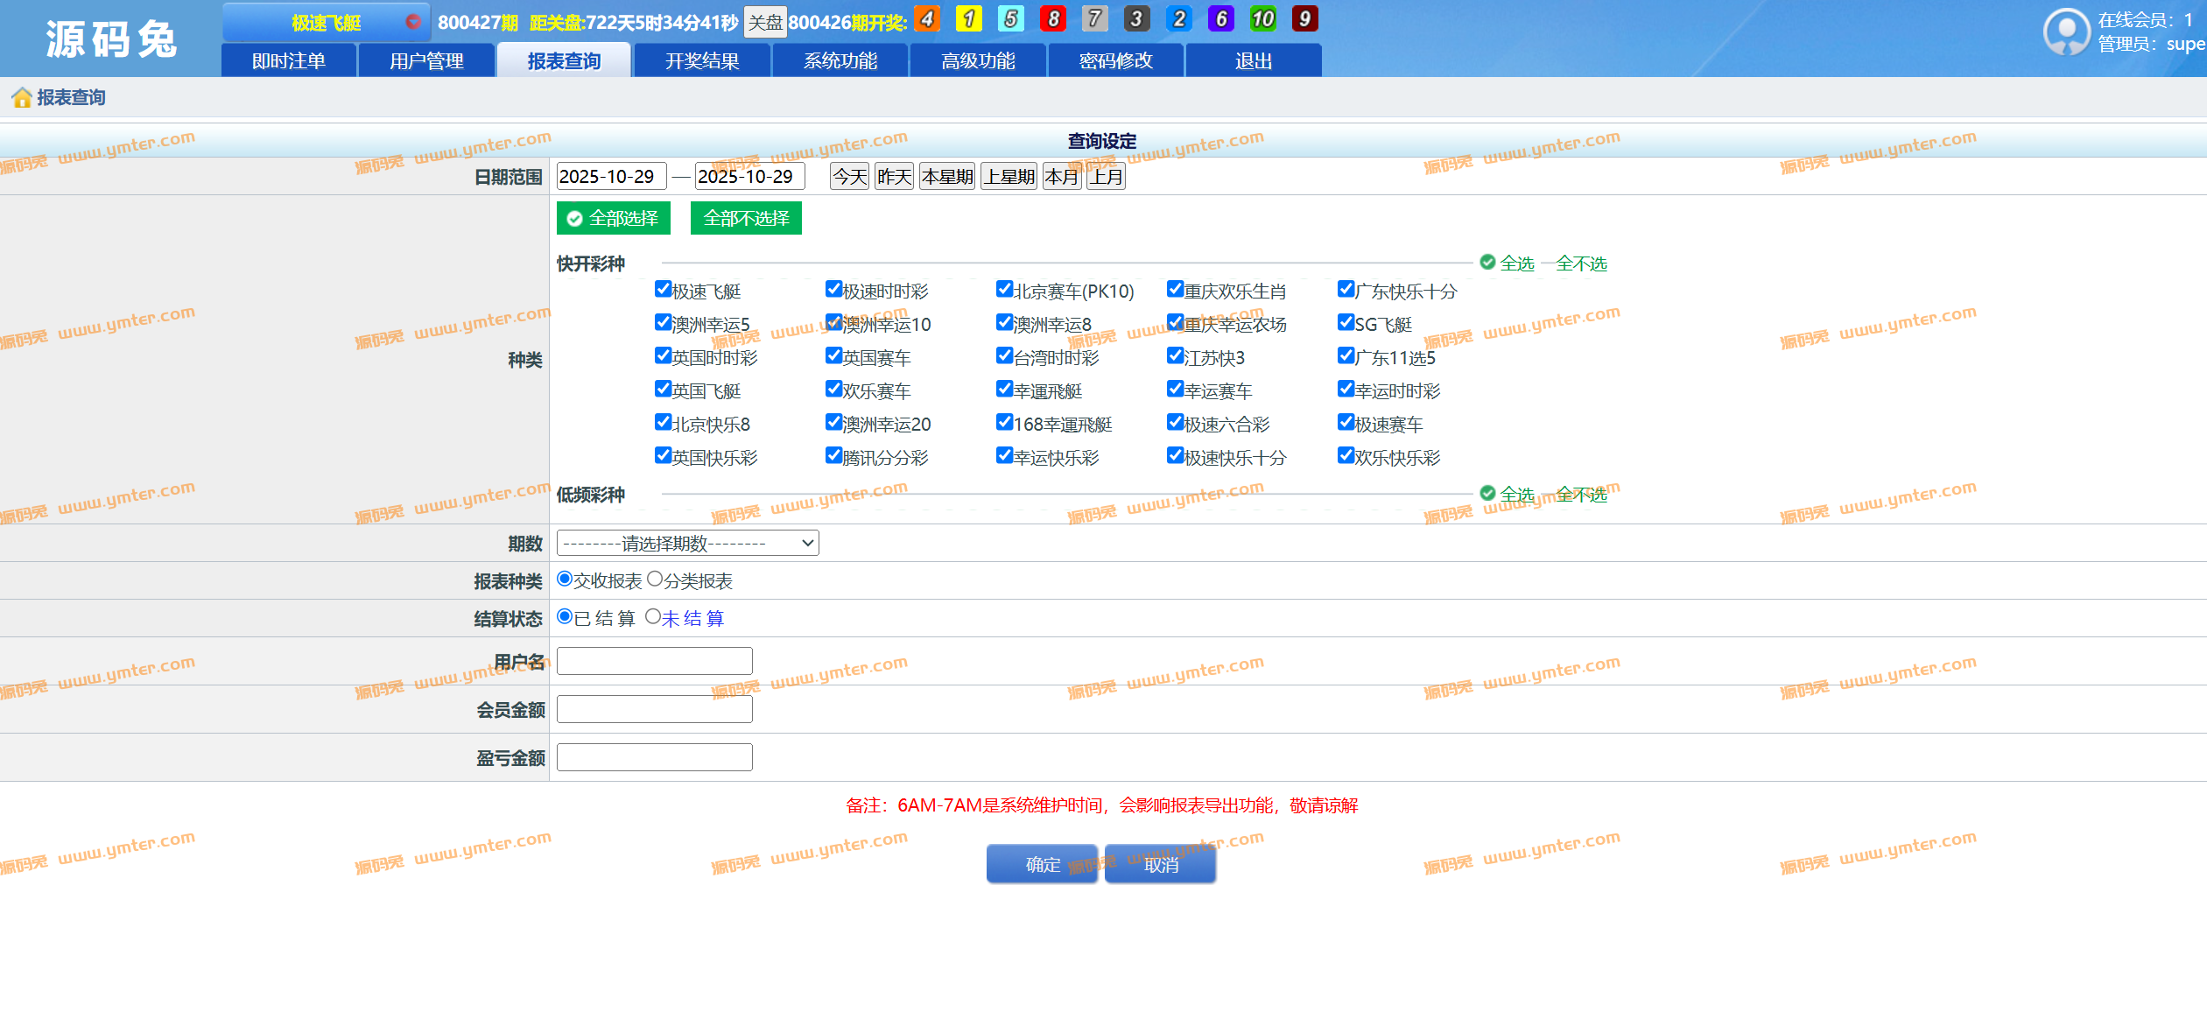Switch to the 用户管理 tab
This screenshot has height=1033, width=2207.
[426, 61]
